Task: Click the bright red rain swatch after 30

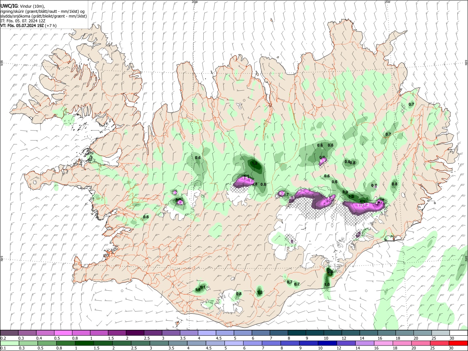Action: click(457, 343)
